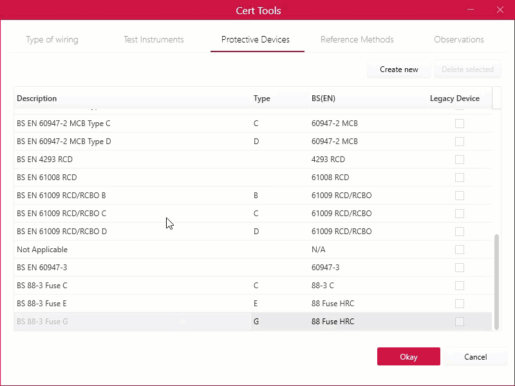Tick Legacy Device for BS EN 4293 RCD
This screenshot has width=515, height=386.
click(x=460, y=160)
